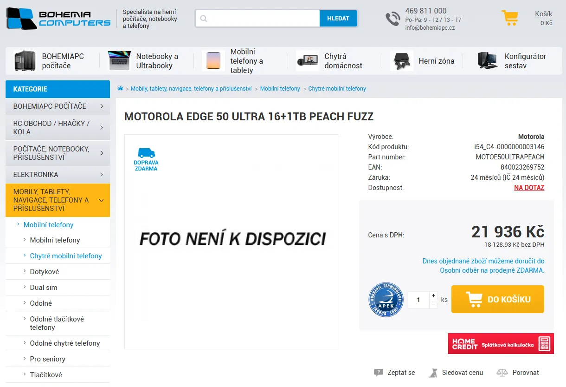This screenshot has width=566, height=387.
Task: Click EAN value 840023269752
Action: click(522, 167)
